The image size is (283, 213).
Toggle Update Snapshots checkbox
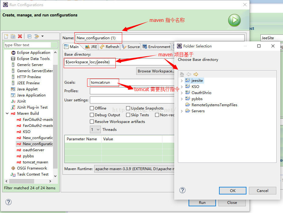click(x=128, y=108)
